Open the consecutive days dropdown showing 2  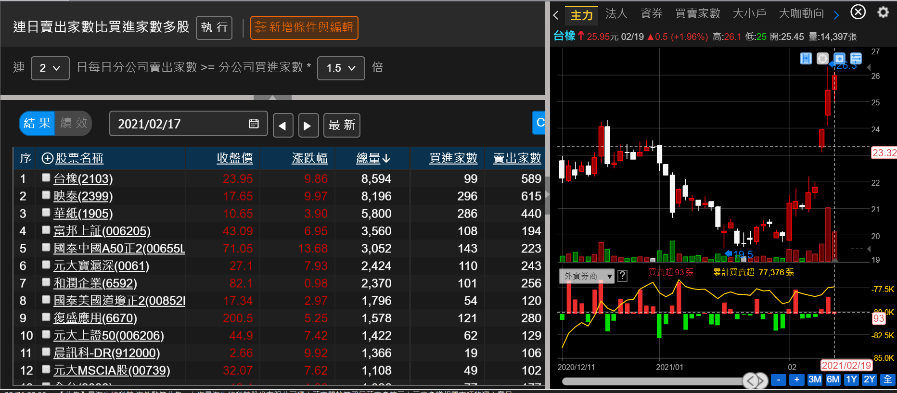point(50,68)
